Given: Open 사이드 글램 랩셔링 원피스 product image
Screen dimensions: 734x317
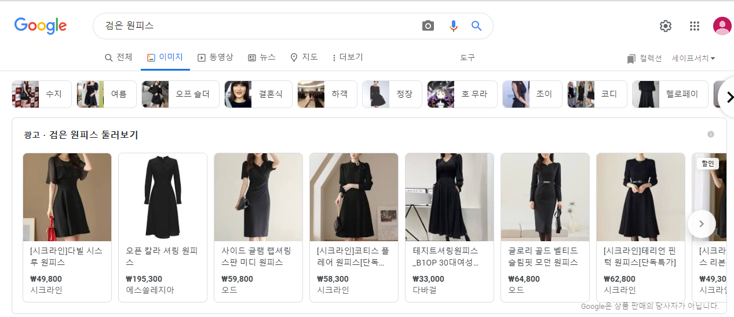Looking at the screenshot, I should coord(258,197).
